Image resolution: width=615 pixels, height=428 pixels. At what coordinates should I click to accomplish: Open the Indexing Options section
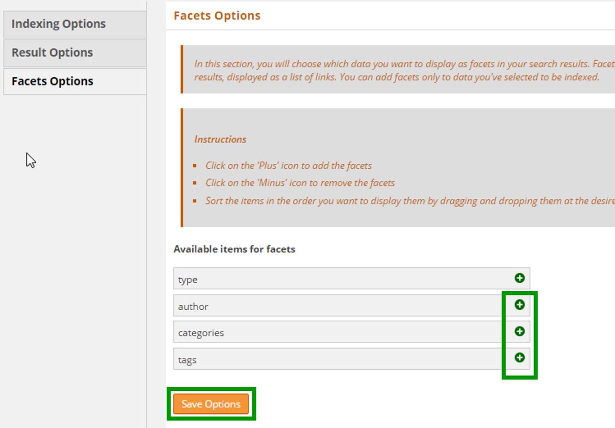(58, 24)
